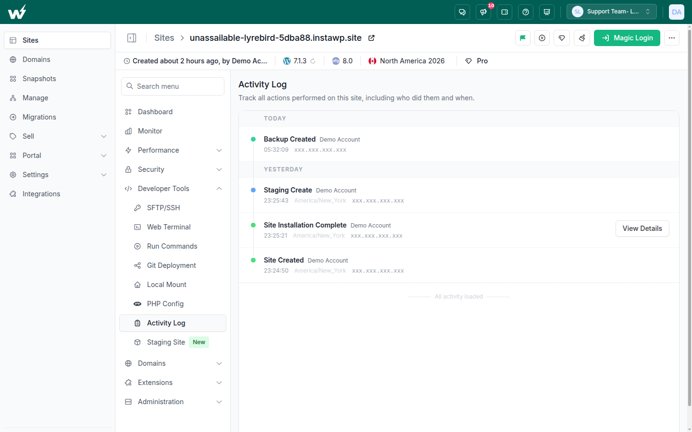The height and width of the screenshot is (432, 692).
Task: Expand the Administration section
Action: click(x=173, y=402)
